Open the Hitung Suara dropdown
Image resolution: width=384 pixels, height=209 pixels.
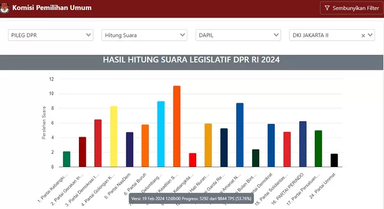point(144,35)
